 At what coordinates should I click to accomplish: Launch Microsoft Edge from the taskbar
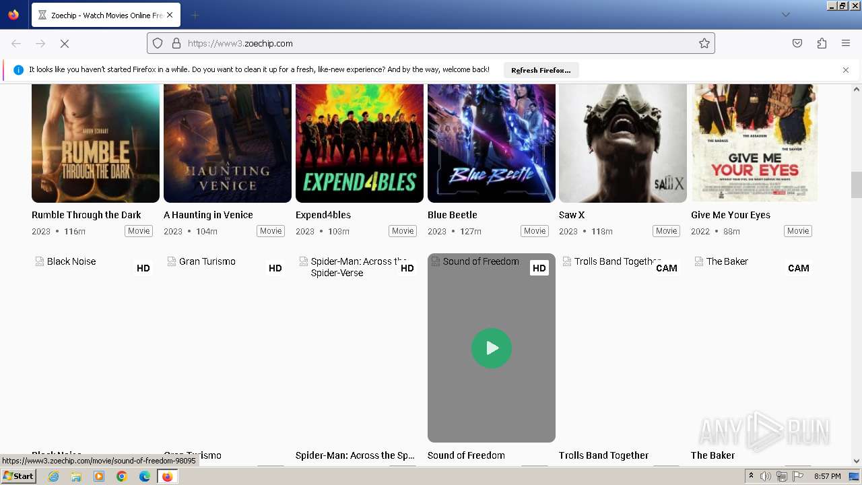point(144,476)
